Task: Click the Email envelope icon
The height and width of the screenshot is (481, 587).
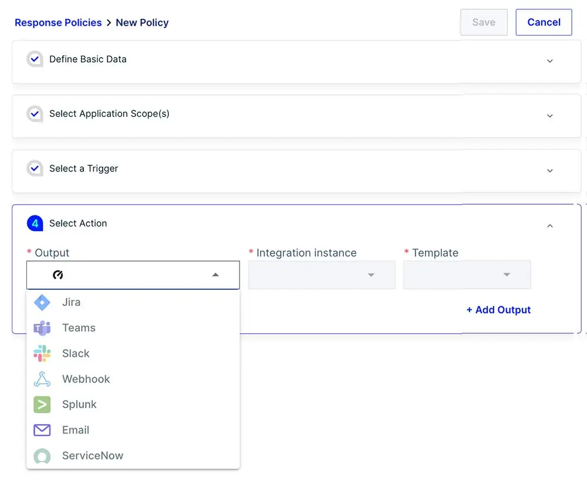Action: pyautogui.click(x=42, y=430)
